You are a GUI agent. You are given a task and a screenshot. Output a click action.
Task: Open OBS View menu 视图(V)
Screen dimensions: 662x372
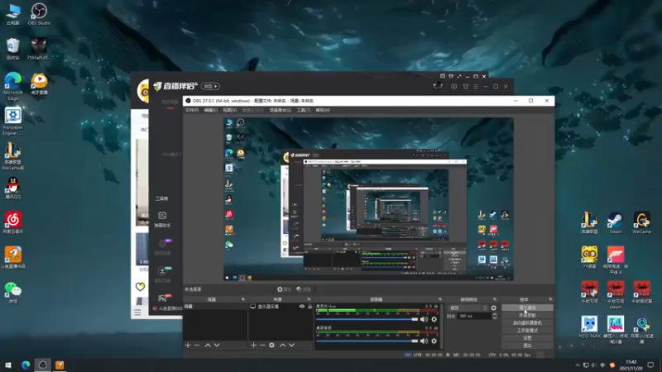[230, 110]
